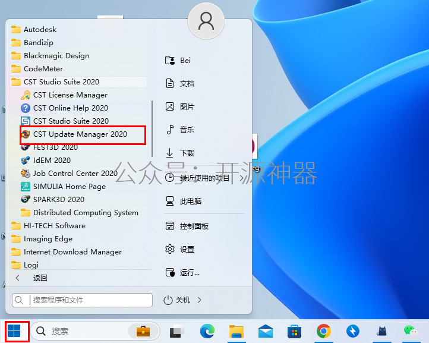Open the Bei user folder icon
The image size is (429, 343).
pyautogui.click(x=170, y=60)
